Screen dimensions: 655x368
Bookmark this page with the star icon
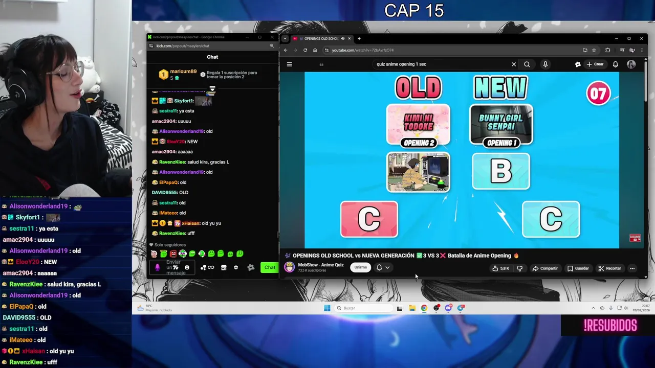[x=594, y=50]
